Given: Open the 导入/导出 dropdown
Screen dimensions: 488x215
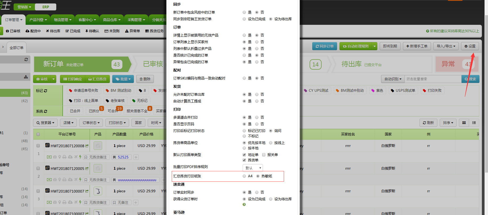Looking at the screenshot, I should coord(446,46).
